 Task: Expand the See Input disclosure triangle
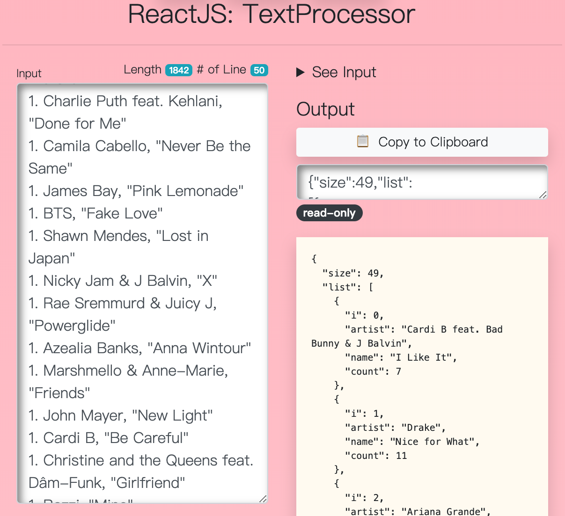pos(301,73)
